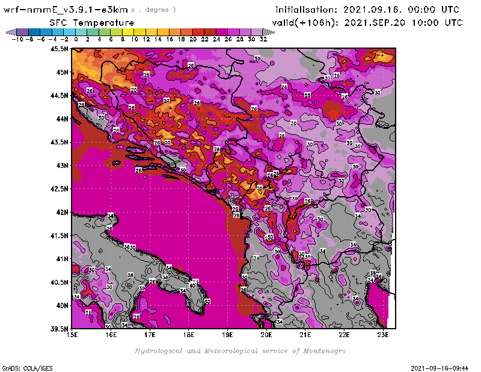
Task: Pick the light blue swatch between -2 and 0
Action: coord(69,32)
